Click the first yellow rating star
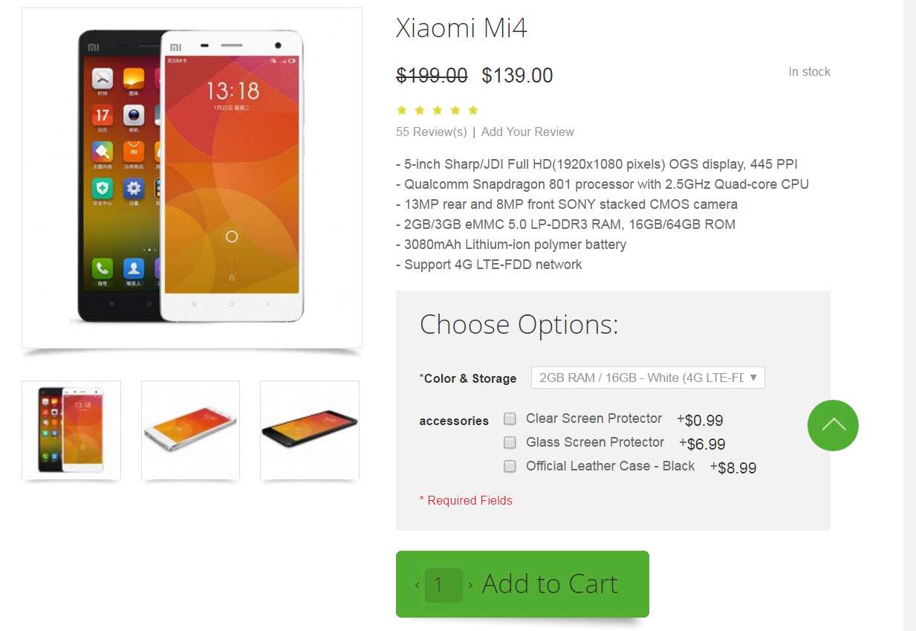The image size is (916, 631). [x=402, y=111]
